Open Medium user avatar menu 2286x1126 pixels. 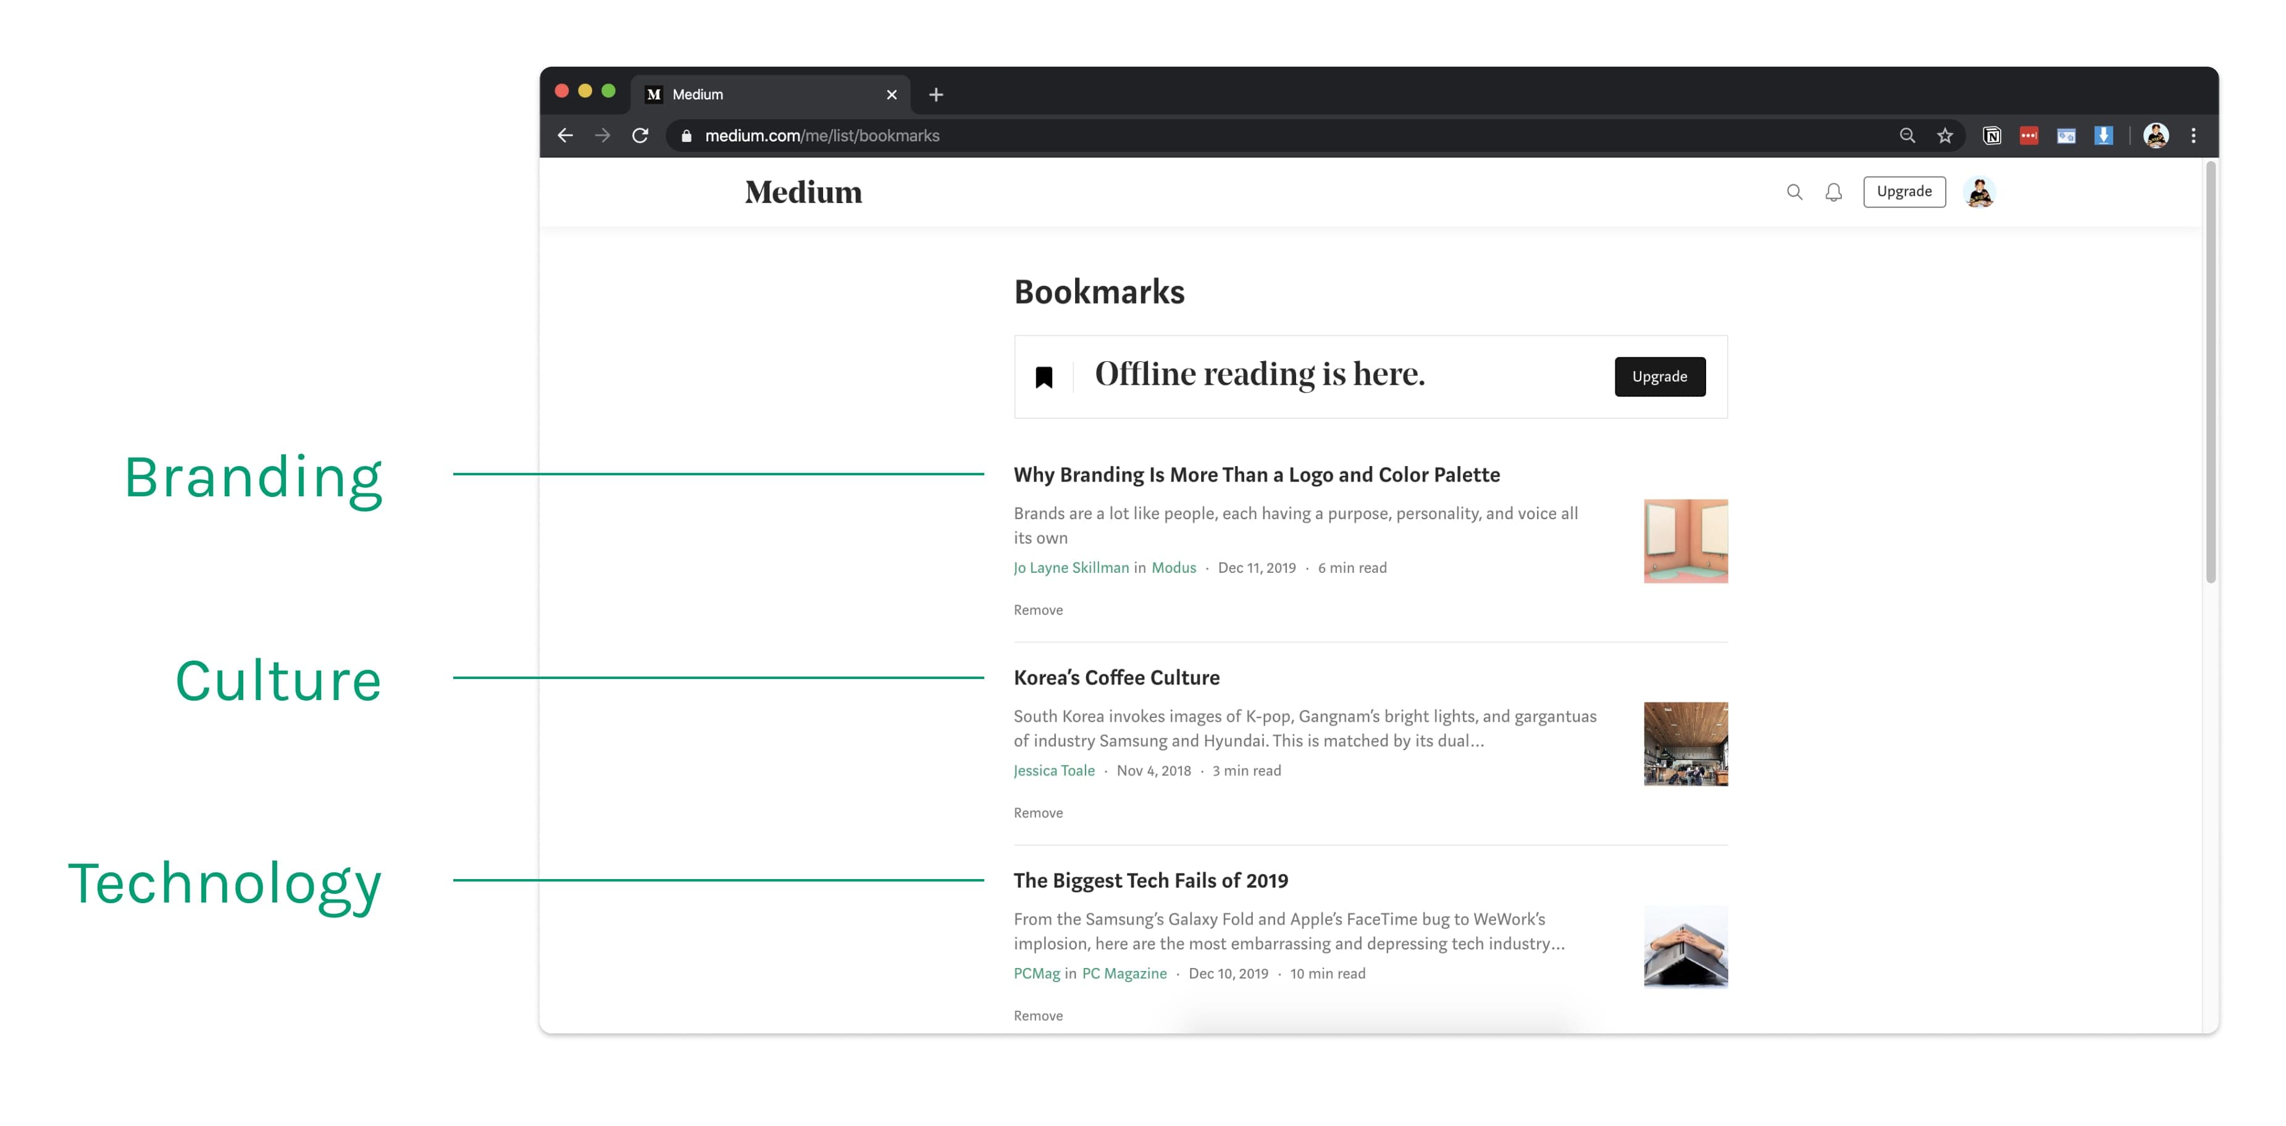coord(1980,193)
